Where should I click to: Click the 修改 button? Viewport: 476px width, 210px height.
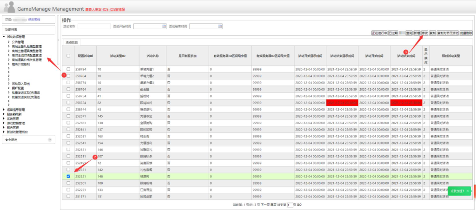click(425, 33)
